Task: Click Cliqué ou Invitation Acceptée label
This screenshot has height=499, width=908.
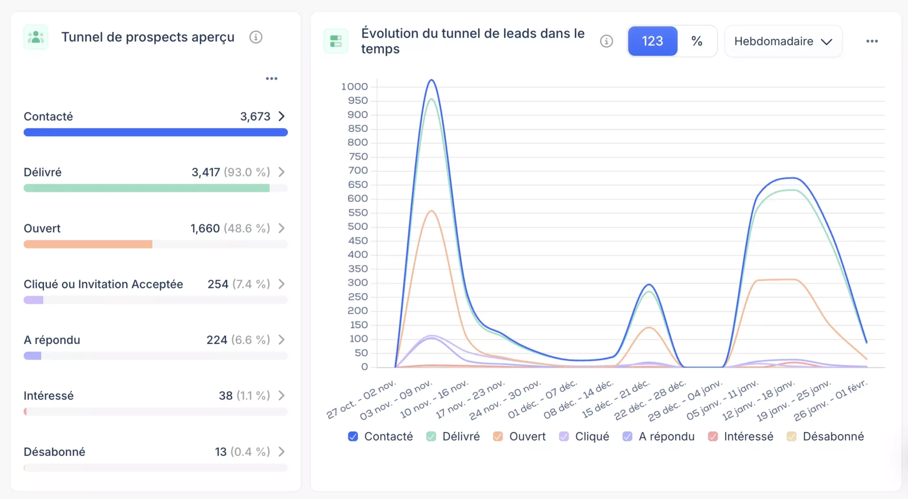Action: pyautogui.click(x=103, y=284)
